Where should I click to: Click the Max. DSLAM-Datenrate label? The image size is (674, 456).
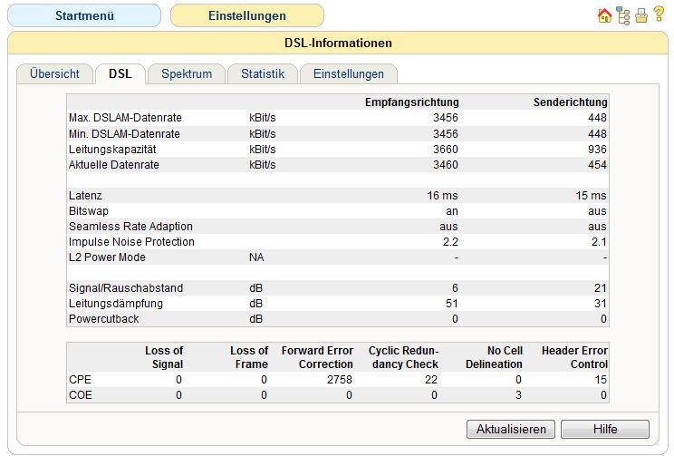[125, 118]
